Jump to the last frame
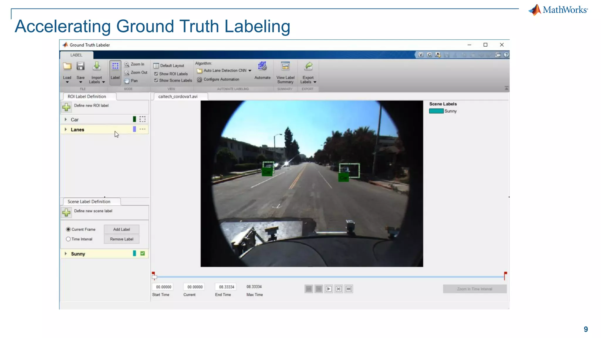 point(349,289)
